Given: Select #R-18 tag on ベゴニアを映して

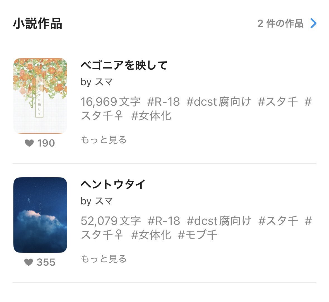Looking at the screenshot, I should (x=164, y=102).
